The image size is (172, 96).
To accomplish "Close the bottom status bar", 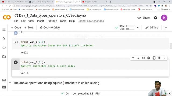I will click(x=170, y=94).
